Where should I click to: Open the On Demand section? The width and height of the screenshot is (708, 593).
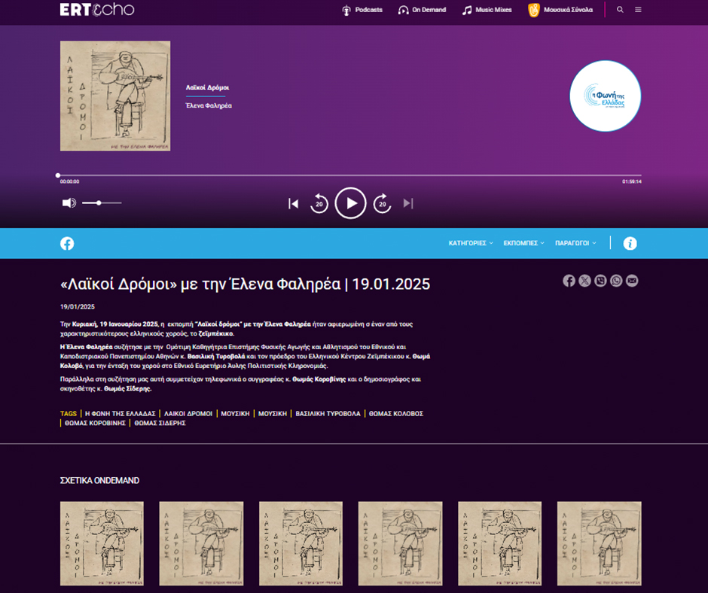(x=423, y=10)
